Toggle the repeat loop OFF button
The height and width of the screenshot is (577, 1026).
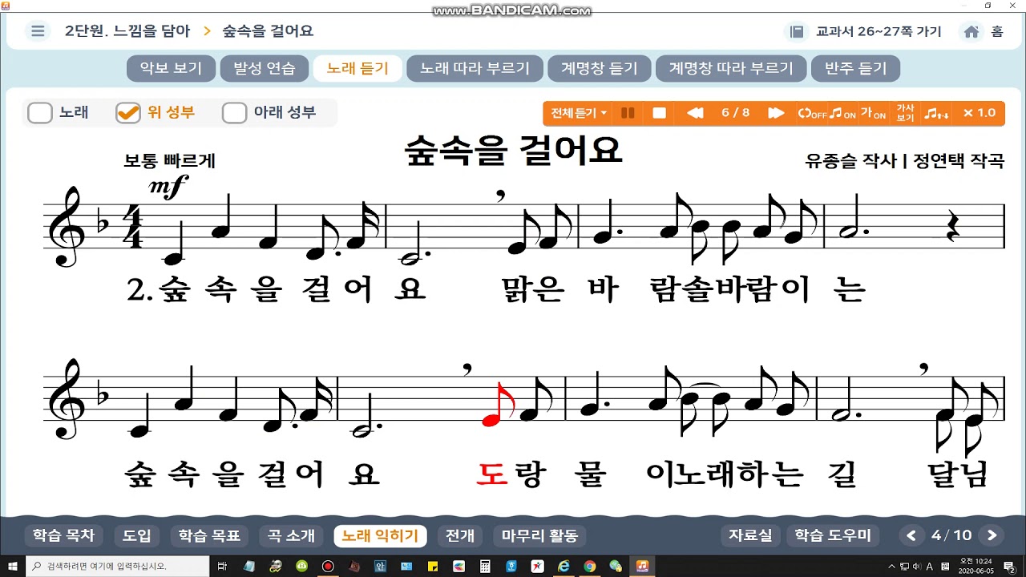(x=811, y=113)
